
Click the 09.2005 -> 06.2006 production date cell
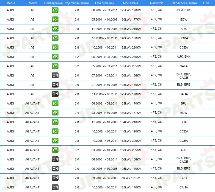(x=104, y=178)
